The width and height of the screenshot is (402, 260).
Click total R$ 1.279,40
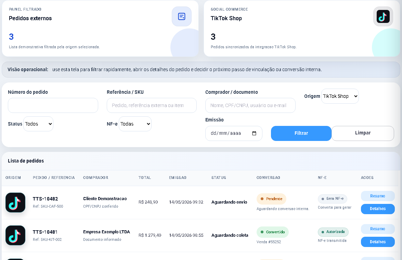coord(150,235)
